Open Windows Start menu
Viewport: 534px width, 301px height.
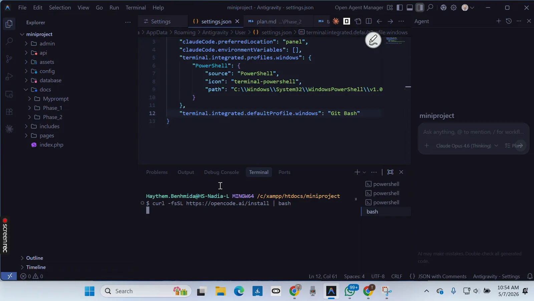(x=89, y=291)
